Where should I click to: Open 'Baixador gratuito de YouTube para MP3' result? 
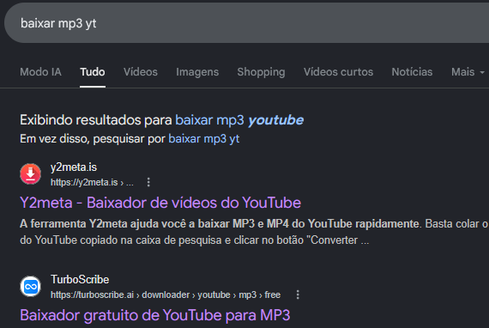[x=155, y=315]
